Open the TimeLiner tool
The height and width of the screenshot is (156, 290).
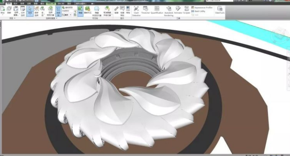pos(146,10)
